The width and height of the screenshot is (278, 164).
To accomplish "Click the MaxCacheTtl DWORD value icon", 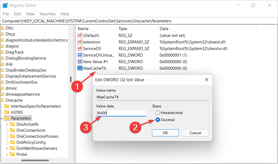I will coord(80,68).
